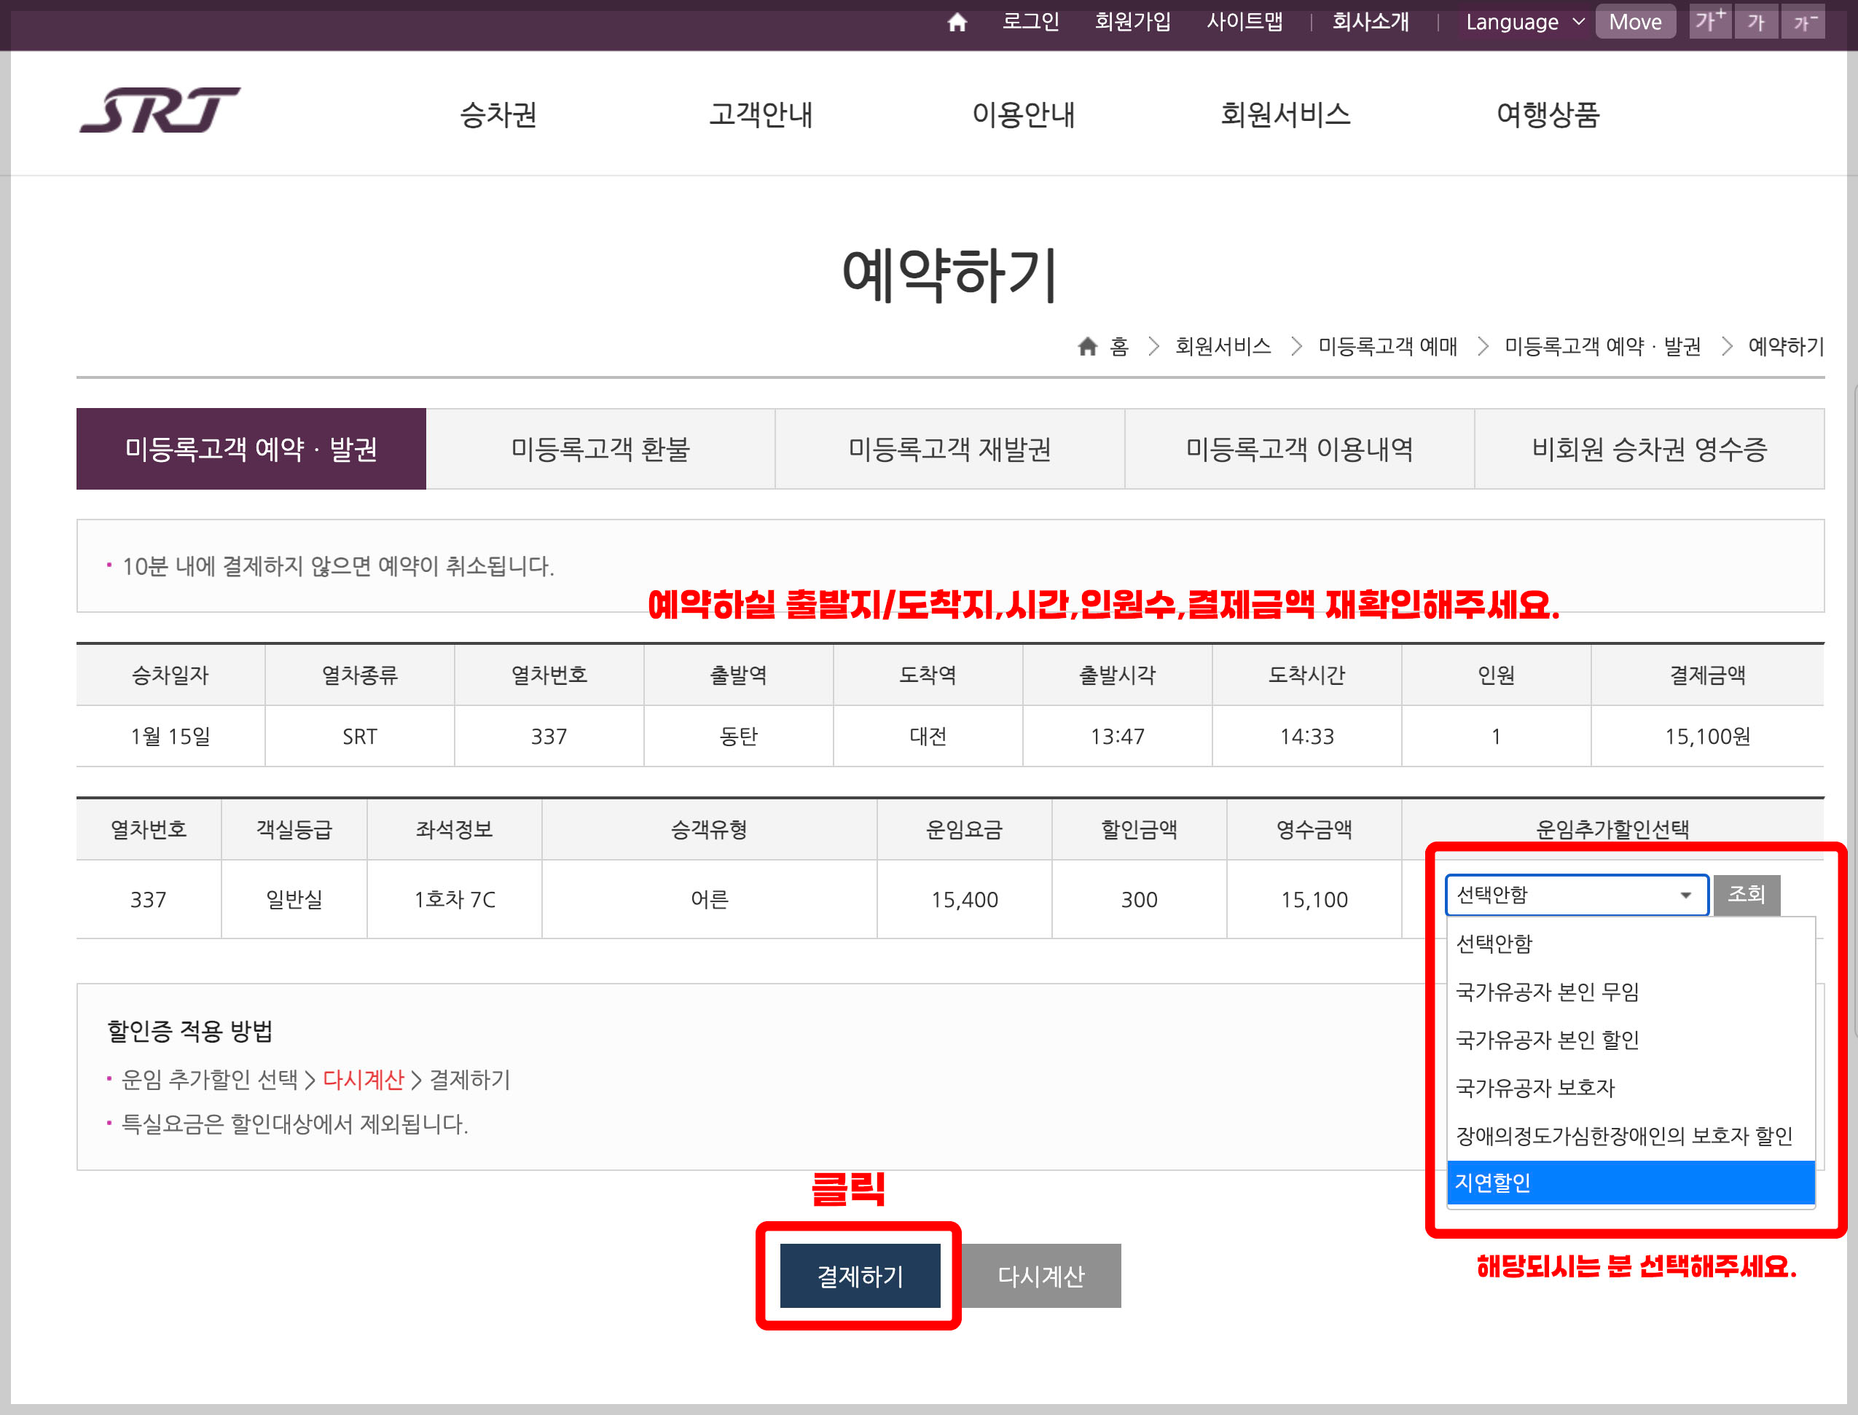Decrease font size with the 가- icon
Screen dimensions: 1858x1415
pyautogui.click(x=1803, y=22)
